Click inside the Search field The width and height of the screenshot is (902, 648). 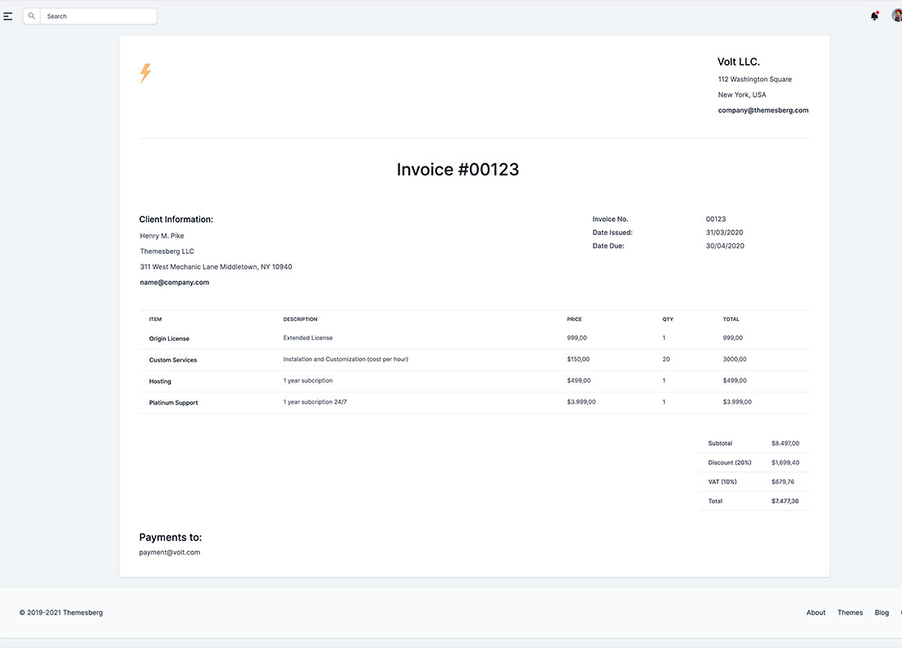90,16
